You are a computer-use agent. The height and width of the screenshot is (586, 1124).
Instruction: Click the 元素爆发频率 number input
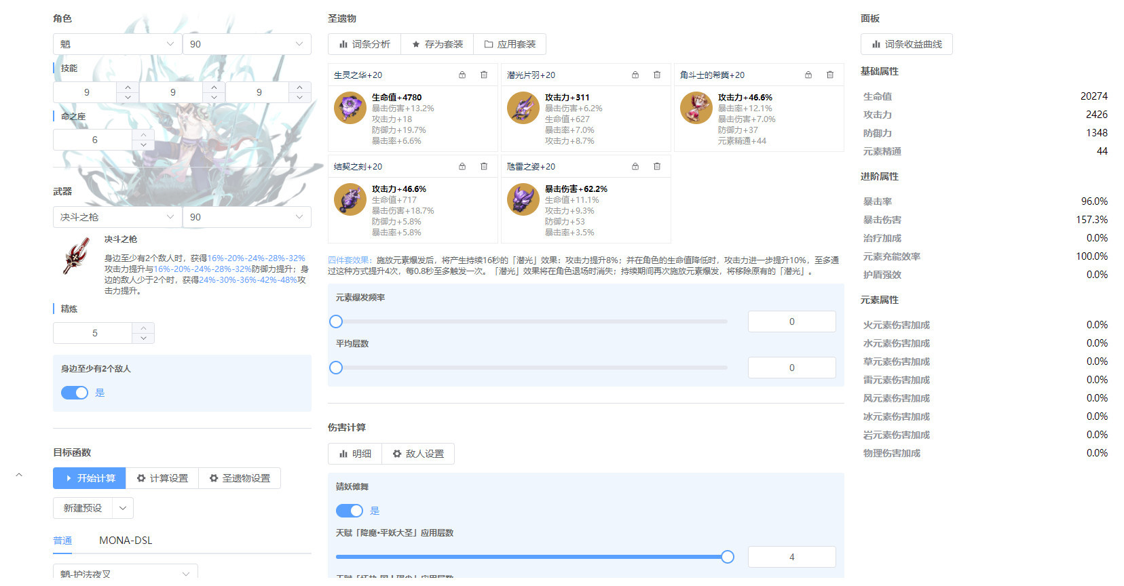(792, 321)
